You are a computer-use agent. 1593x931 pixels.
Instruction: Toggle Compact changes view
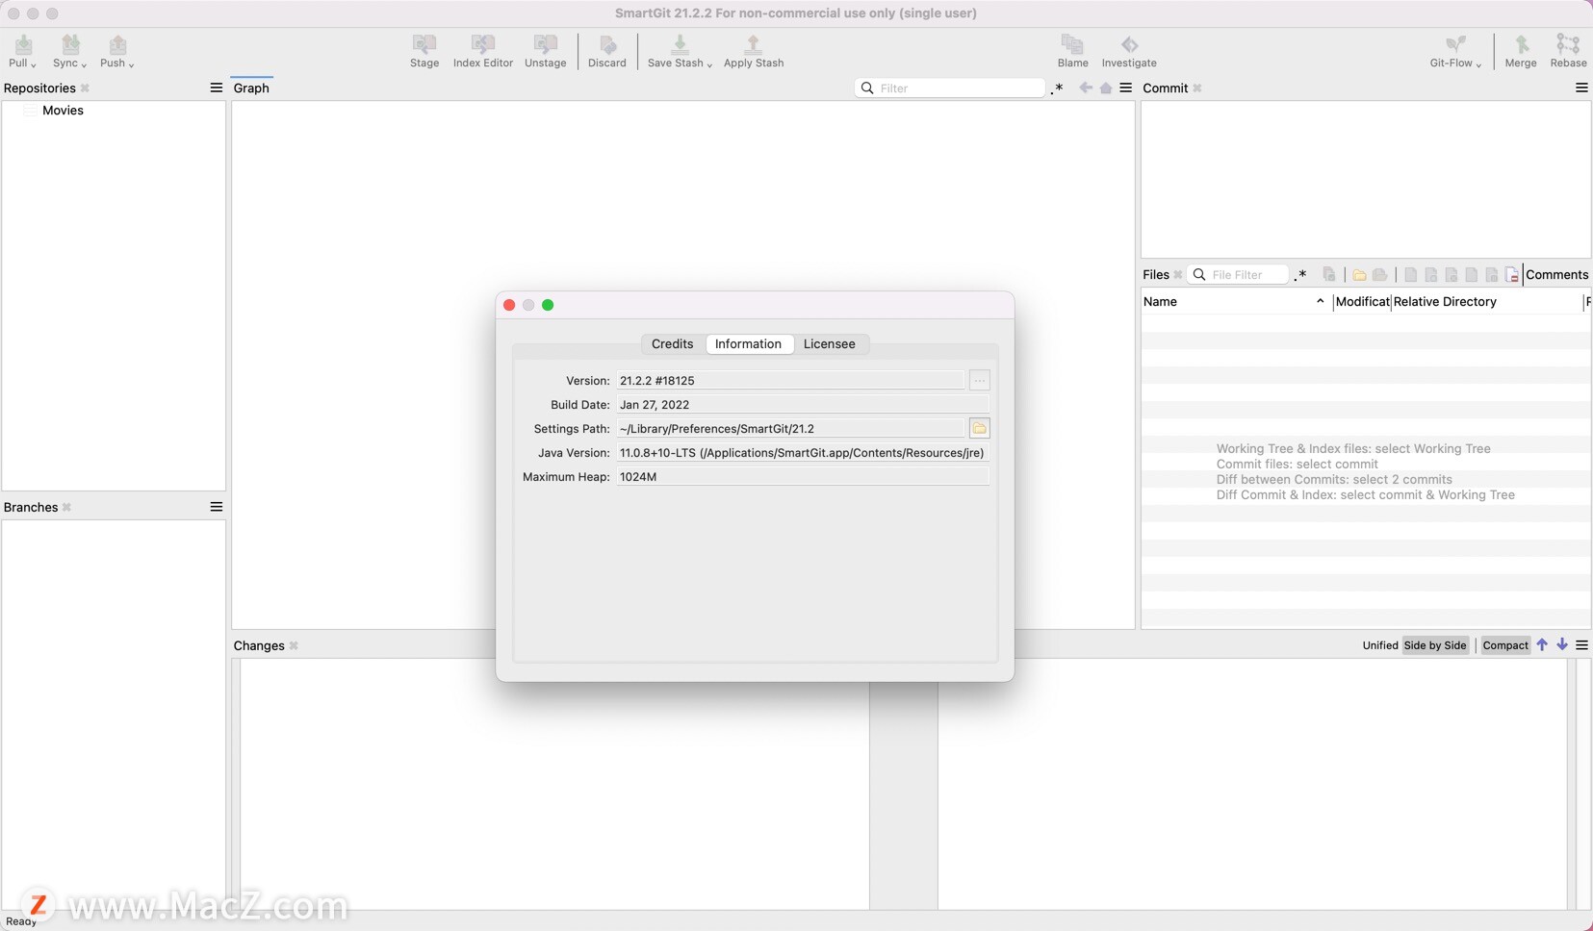click(1505, 645)
